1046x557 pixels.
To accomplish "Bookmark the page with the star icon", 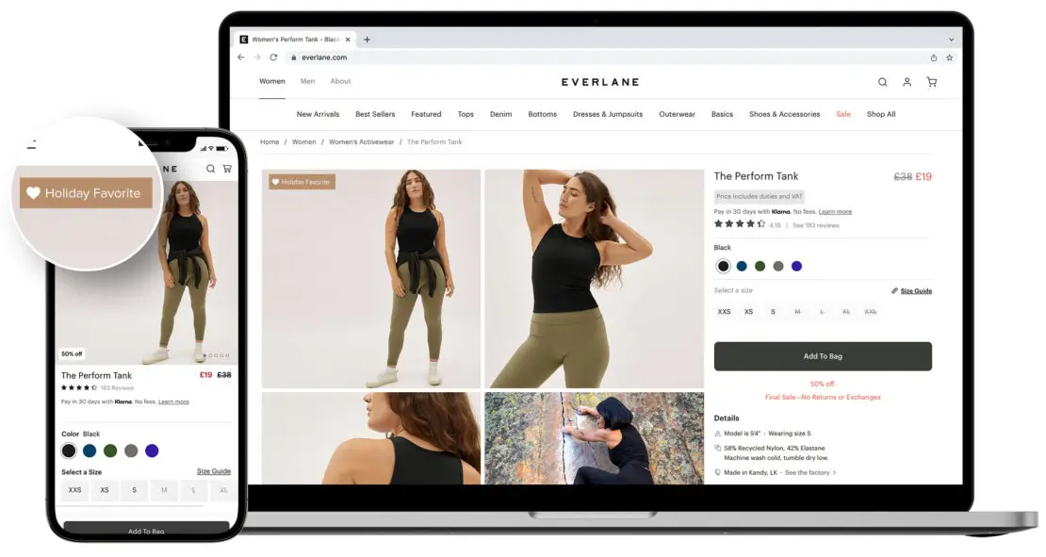I will point(949,57).
